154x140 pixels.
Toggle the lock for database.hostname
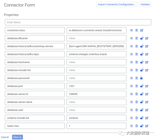142,62
